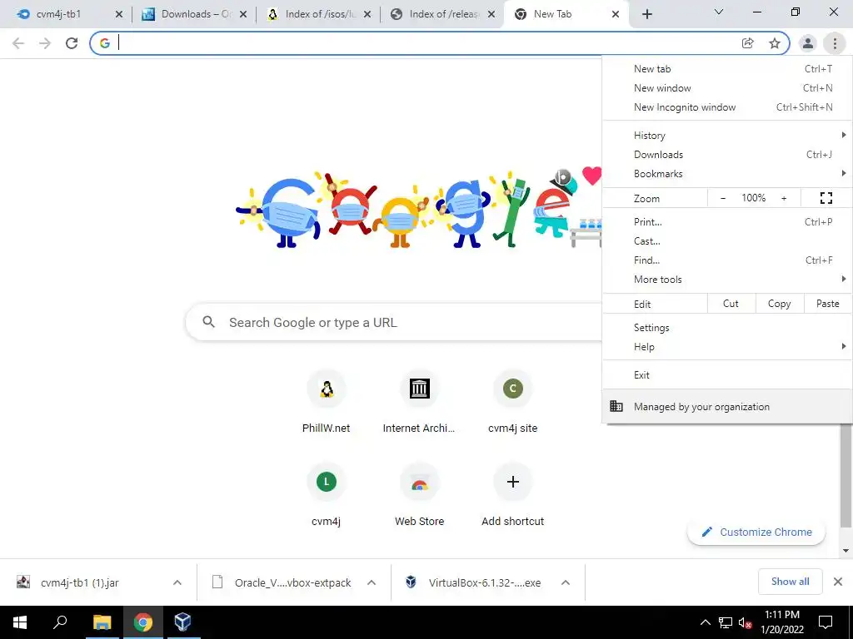This screenshot has height=639, width=853.
Task: Choose Print... from the menu
Action: (727, 221)
